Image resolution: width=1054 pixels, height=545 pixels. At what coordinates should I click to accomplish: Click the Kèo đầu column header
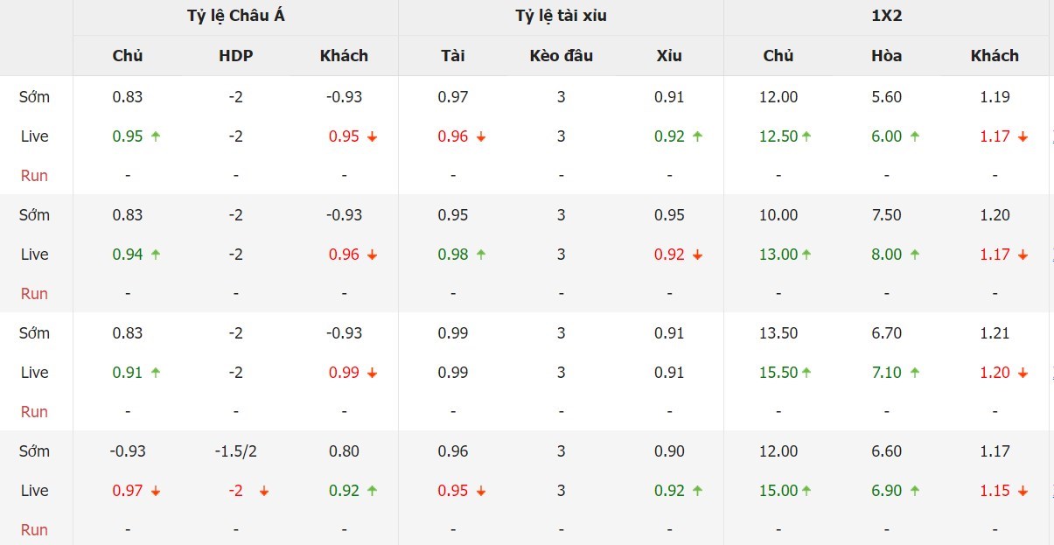pos(561,56)
